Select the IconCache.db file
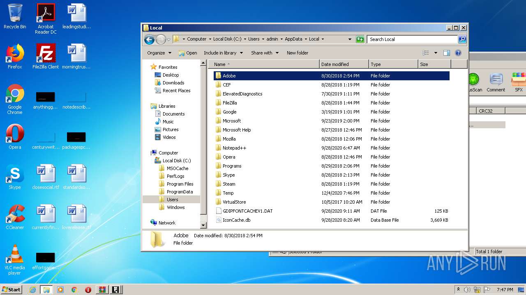 [x=332, y=220]
